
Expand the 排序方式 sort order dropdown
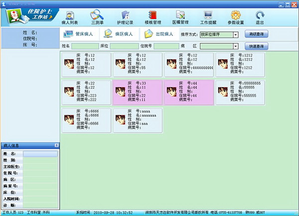point(235,35)
